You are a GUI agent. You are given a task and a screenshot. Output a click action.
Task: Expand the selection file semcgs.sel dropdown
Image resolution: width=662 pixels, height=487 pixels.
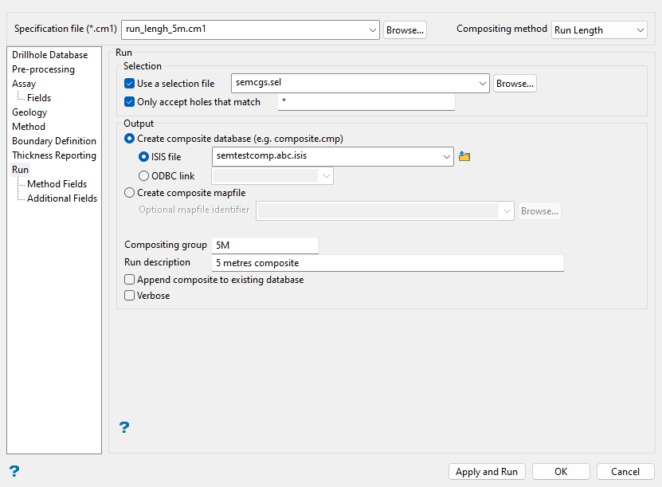coord(482,83)
